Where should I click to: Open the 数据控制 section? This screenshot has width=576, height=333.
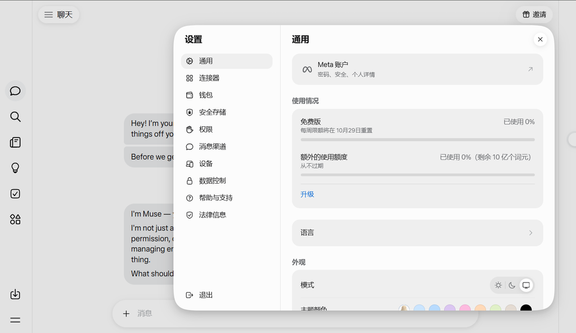227,181
